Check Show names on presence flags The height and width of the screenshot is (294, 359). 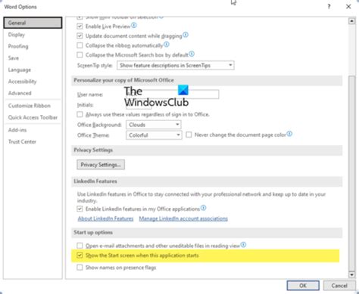point(80,268)
